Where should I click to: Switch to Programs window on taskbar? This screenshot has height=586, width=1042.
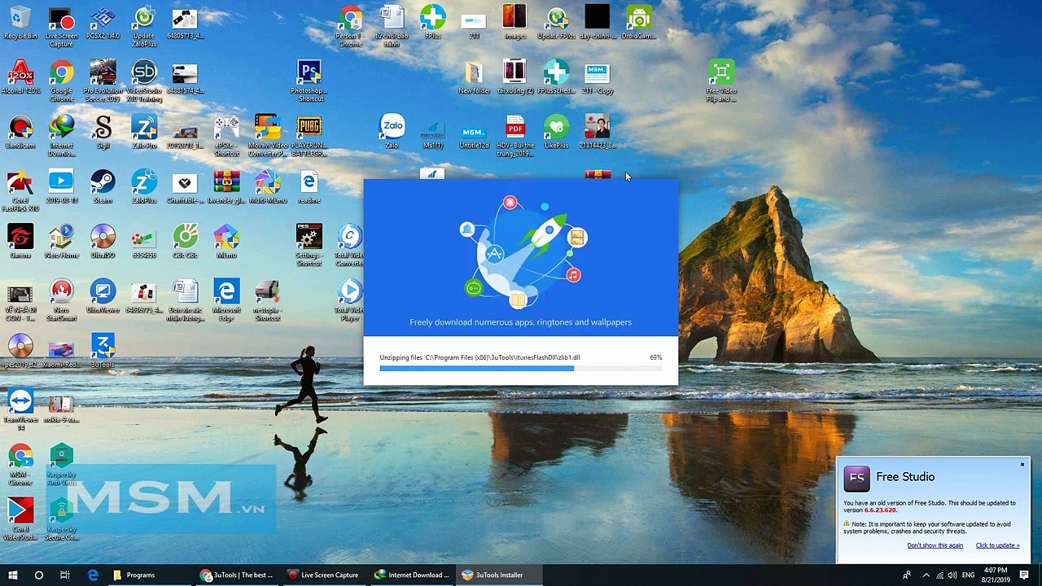point(149,575)
